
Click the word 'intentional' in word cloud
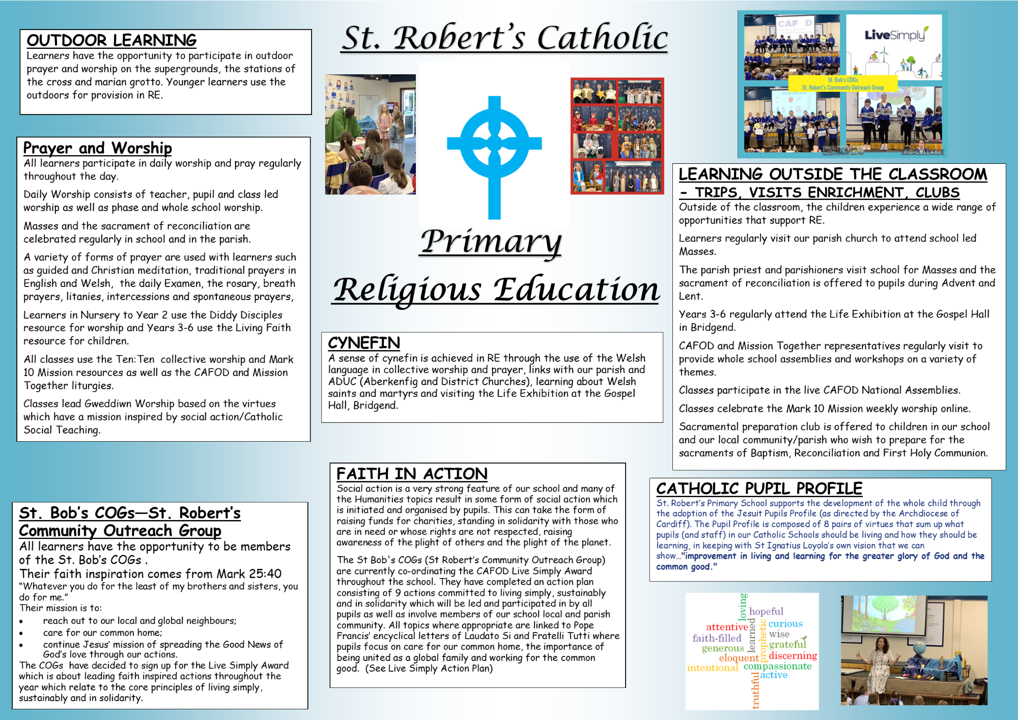click(712, 668)
